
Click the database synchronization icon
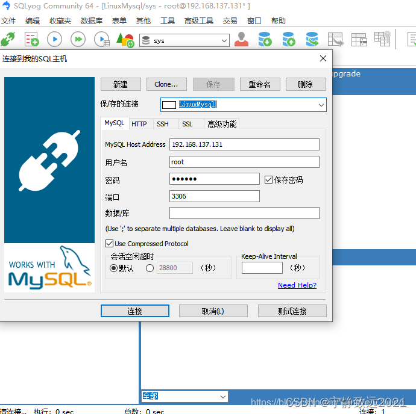[312, 40]
